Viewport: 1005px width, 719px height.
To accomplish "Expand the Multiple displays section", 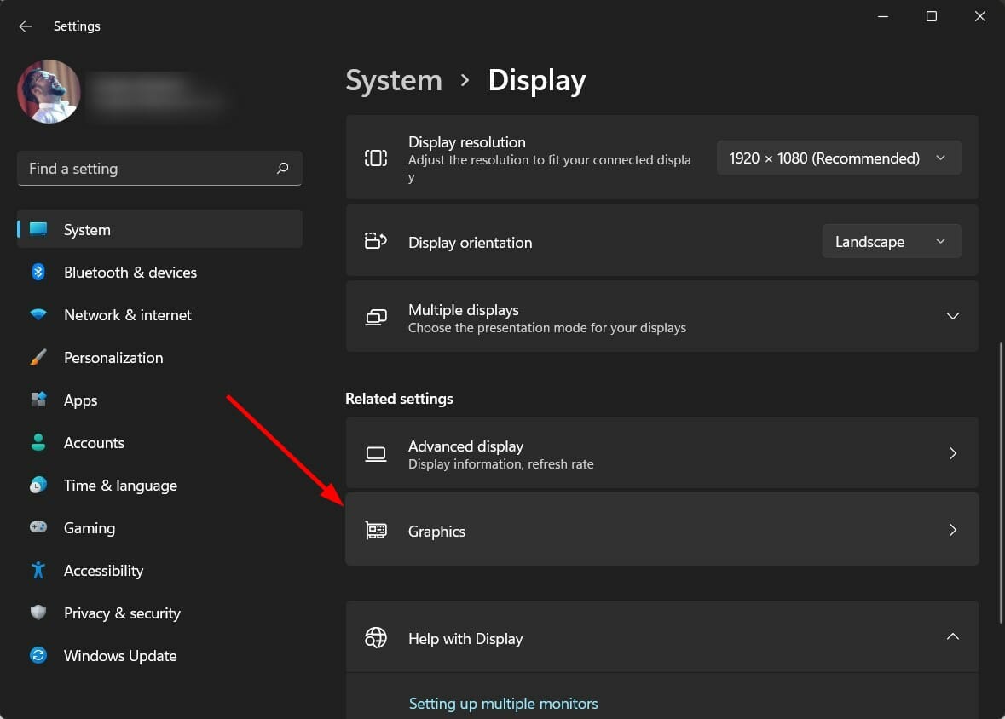I will tap(952, 316).
